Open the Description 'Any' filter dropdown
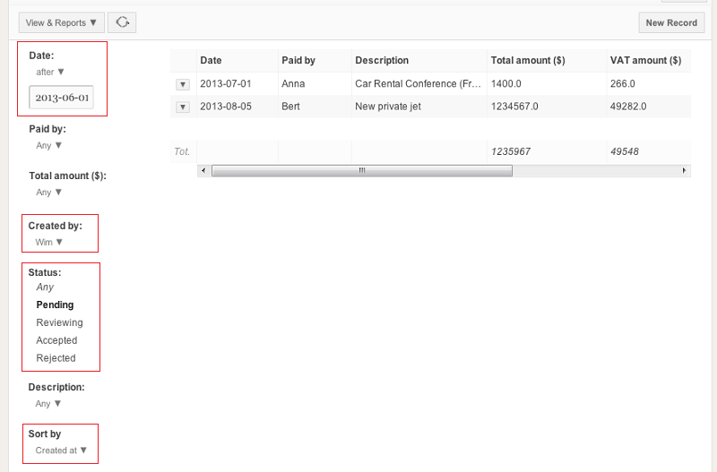Viewport: 717px width, 472px height. [48, 404]
